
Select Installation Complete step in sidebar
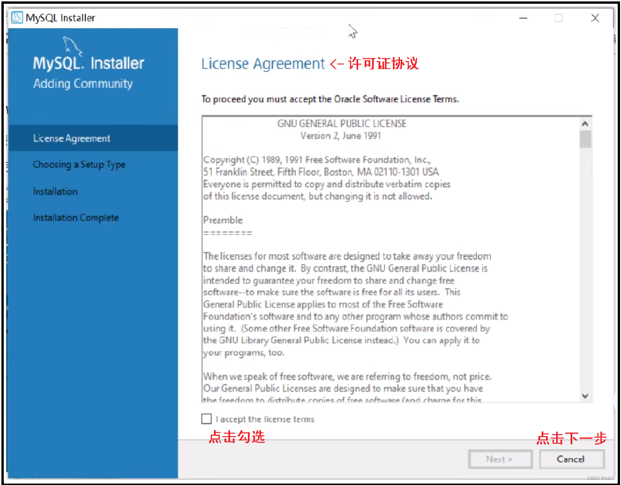[76, 218]
